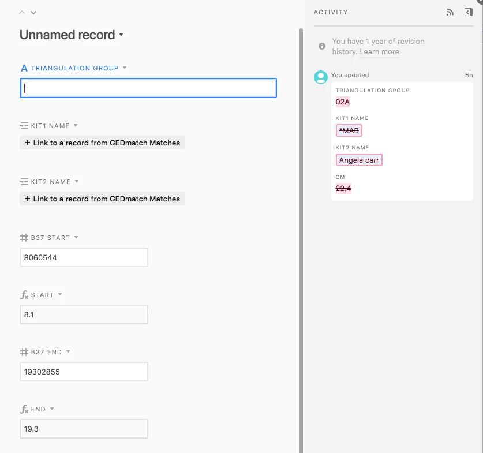The image size is (483, 453).
Task: Link a GEDmatch record under KIT1 NAME
Action: pos(102,143)
